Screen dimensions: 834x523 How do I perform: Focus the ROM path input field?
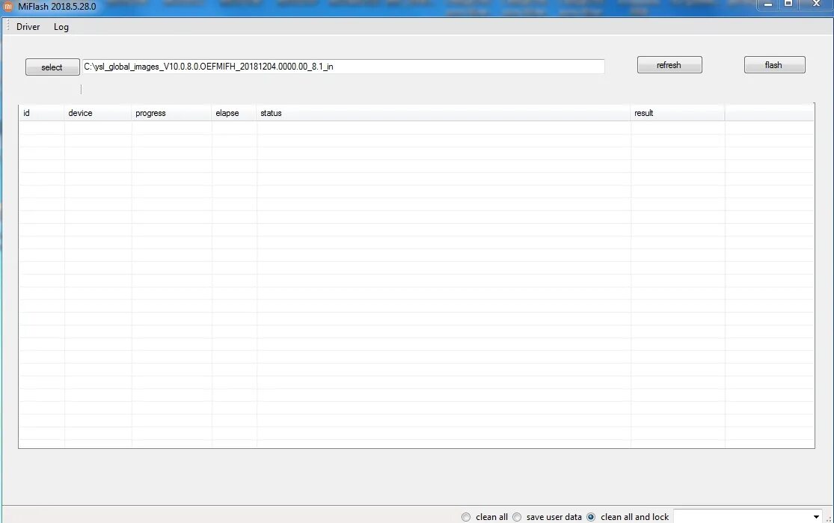343,67
